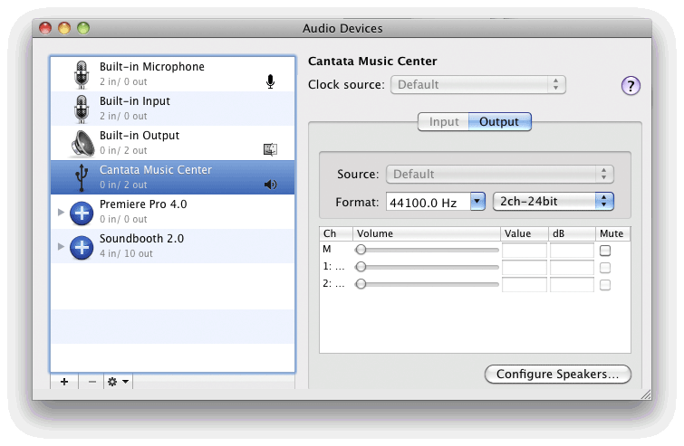Image resolution: width=684 pixels, height=446 pixels.
Task: Click the Built-in Output speaker icon
Action: [82, 143]
